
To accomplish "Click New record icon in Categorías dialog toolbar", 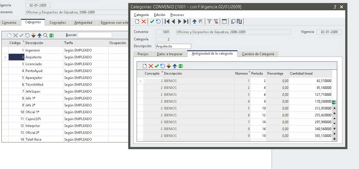I will coord(137,21).
